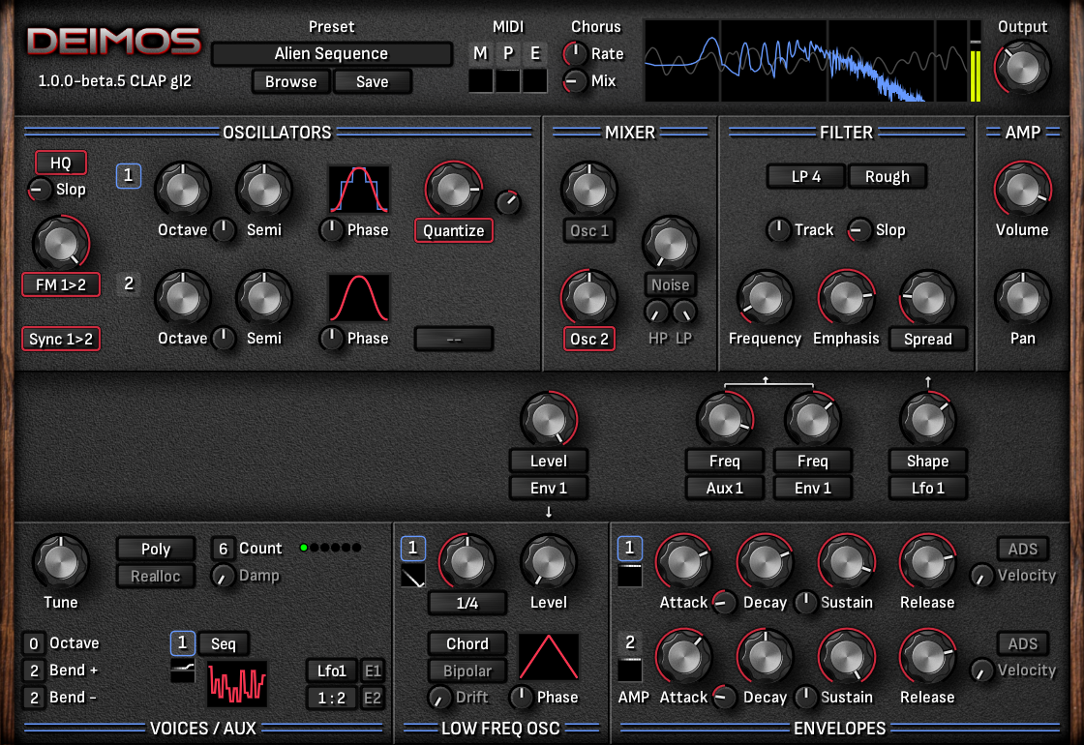
Task: Click the voice Count number box
Action: 223,549
